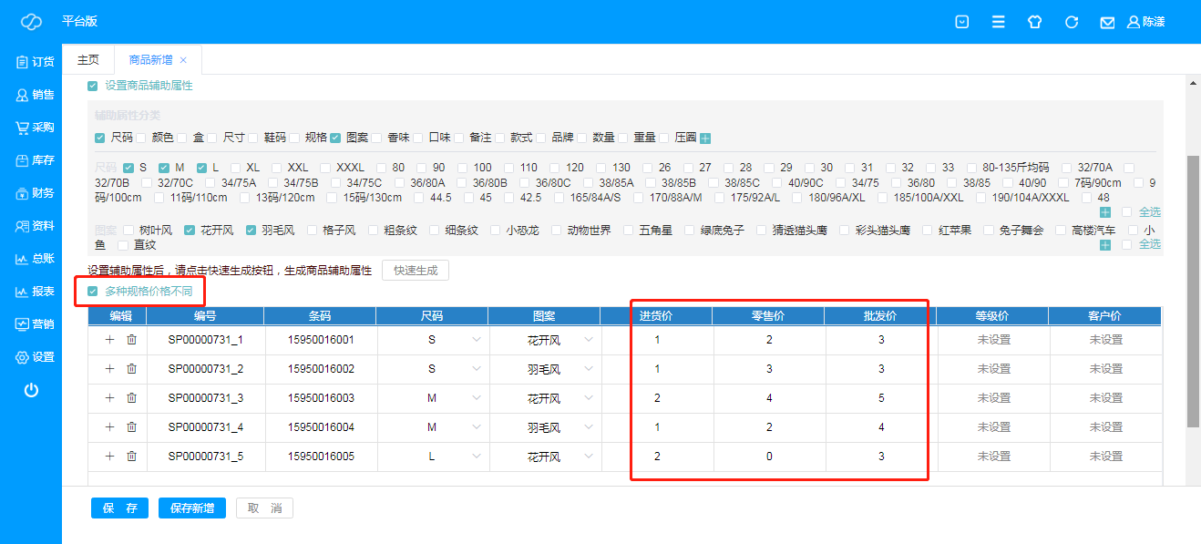Screen dimensions: 1201x544
Task: Edit barcode cell 15950016003
Action: (x=321, y=398)
